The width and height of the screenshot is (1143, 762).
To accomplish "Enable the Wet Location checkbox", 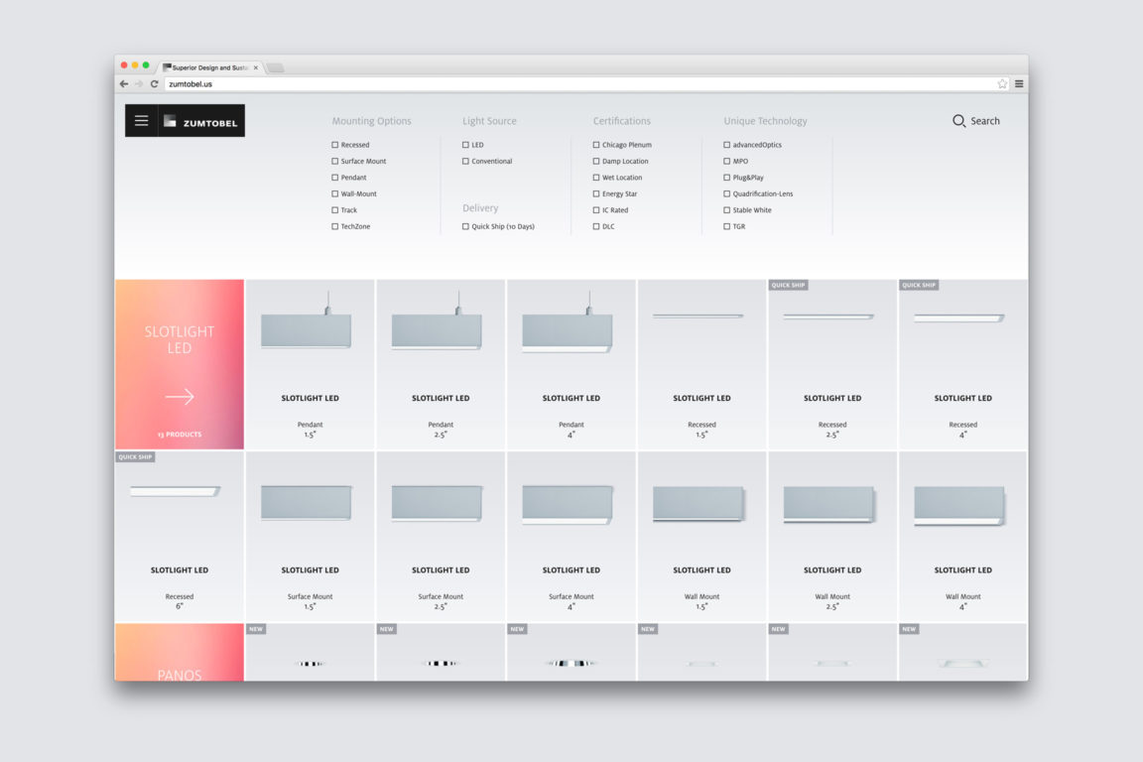I will tap(596, 178).
